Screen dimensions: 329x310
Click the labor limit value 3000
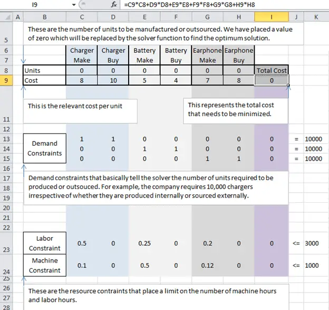pyautogui.click(x=312, y=243)
